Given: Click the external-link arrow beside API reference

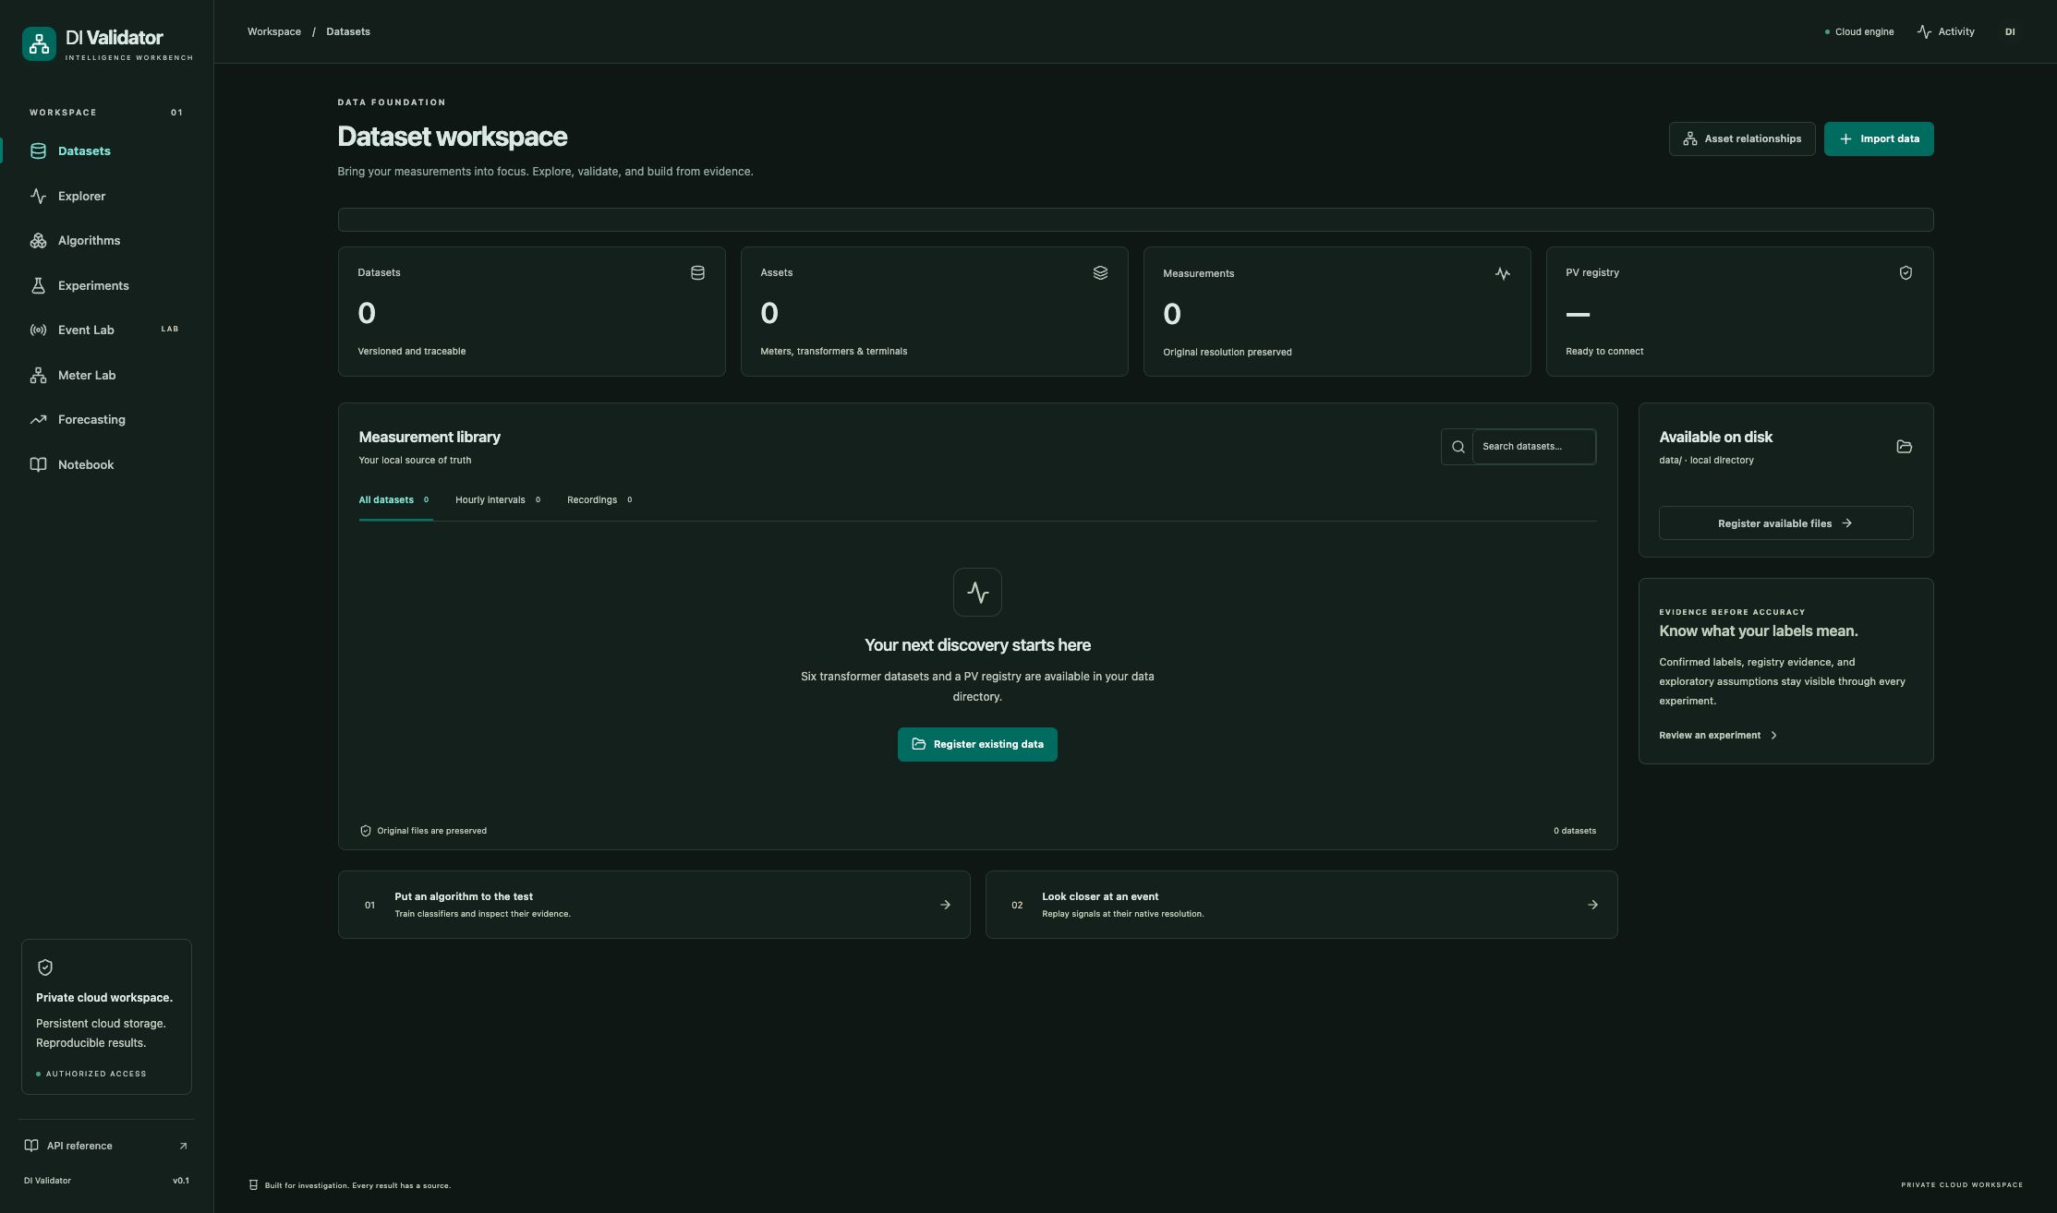Looking at the screenshot, I should 183,1146.
